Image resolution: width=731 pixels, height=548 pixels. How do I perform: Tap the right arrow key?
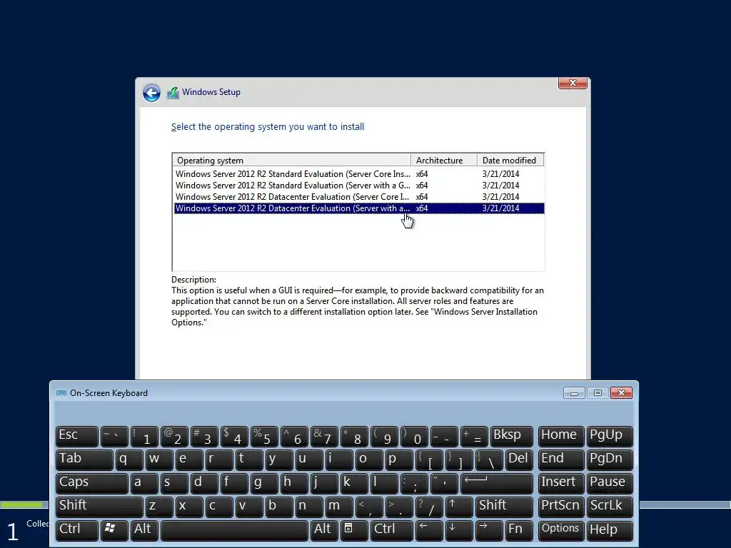(489, 530)
